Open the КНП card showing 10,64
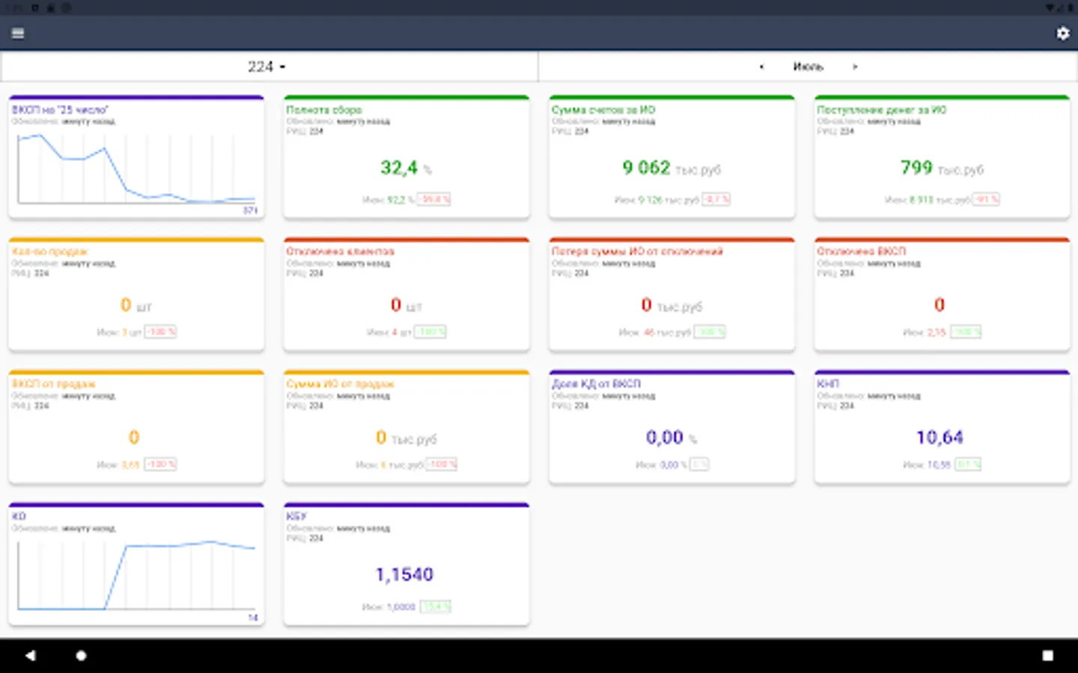Viewport: 1078px width, 673px height. pyautogui.click(x=942, y=427)
